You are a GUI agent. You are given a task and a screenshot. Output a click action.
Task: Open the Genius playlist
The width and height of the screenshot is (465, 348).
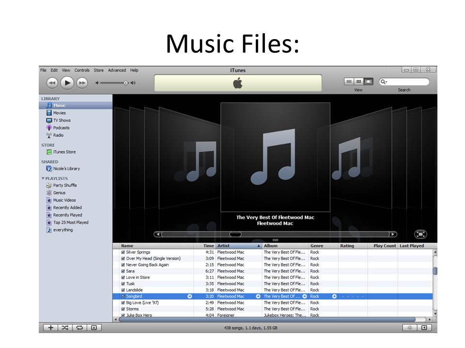click(x=76, y=193)
